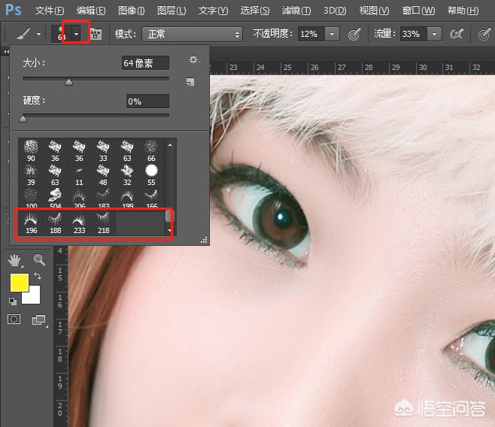Swap foreground and background colors icon

pyautogui.click(x=38, y=277)
